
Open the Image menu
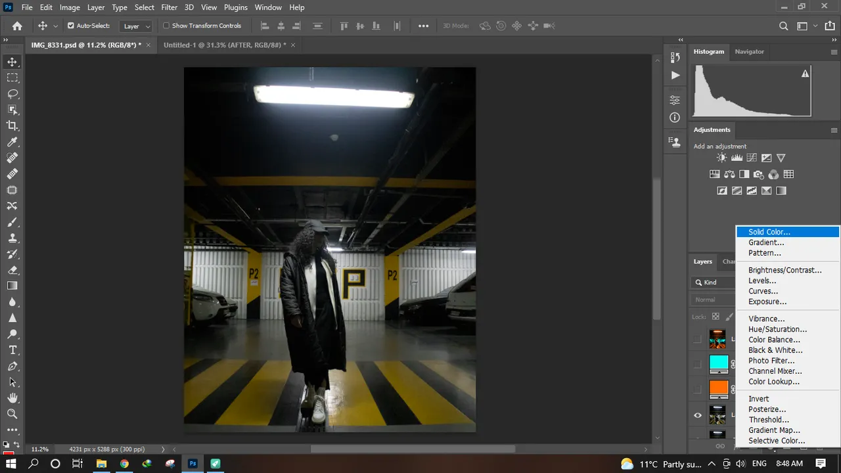coord(70,7)
